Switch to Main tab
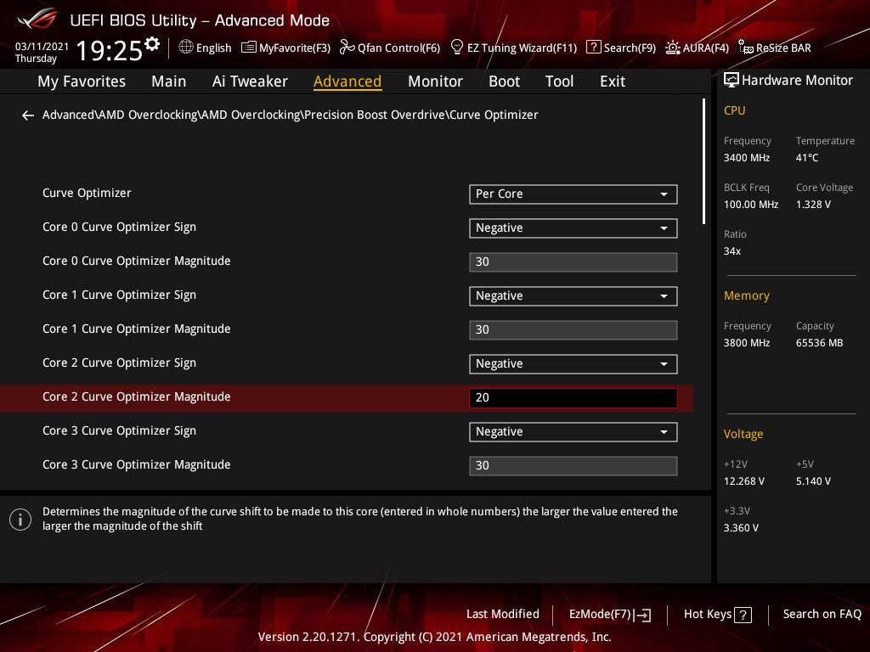870x652 pixels. 169,81
